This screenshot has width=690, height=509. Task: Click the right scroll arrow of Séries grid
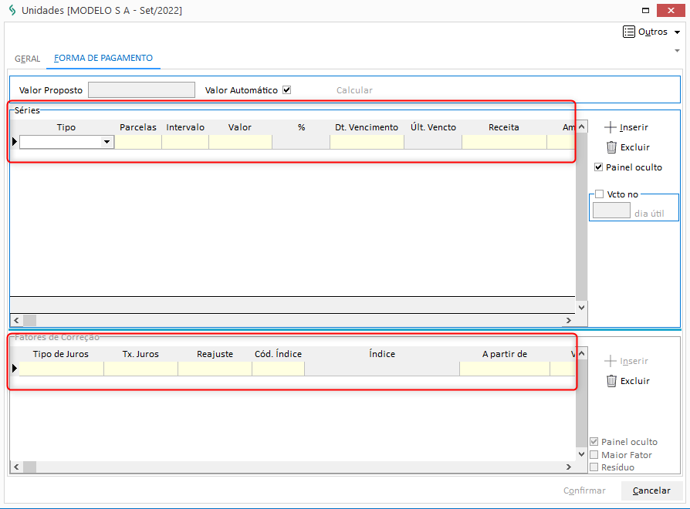569,320
